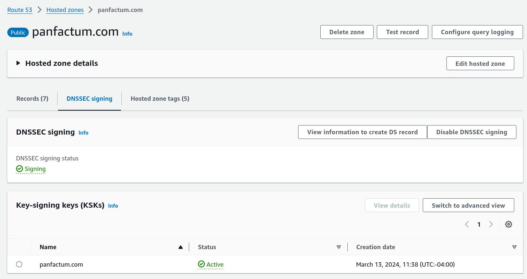Image resolution: width=527 pixels, height=279 pixels.
Task: View information to create DS record
Action: click(362, 132)
